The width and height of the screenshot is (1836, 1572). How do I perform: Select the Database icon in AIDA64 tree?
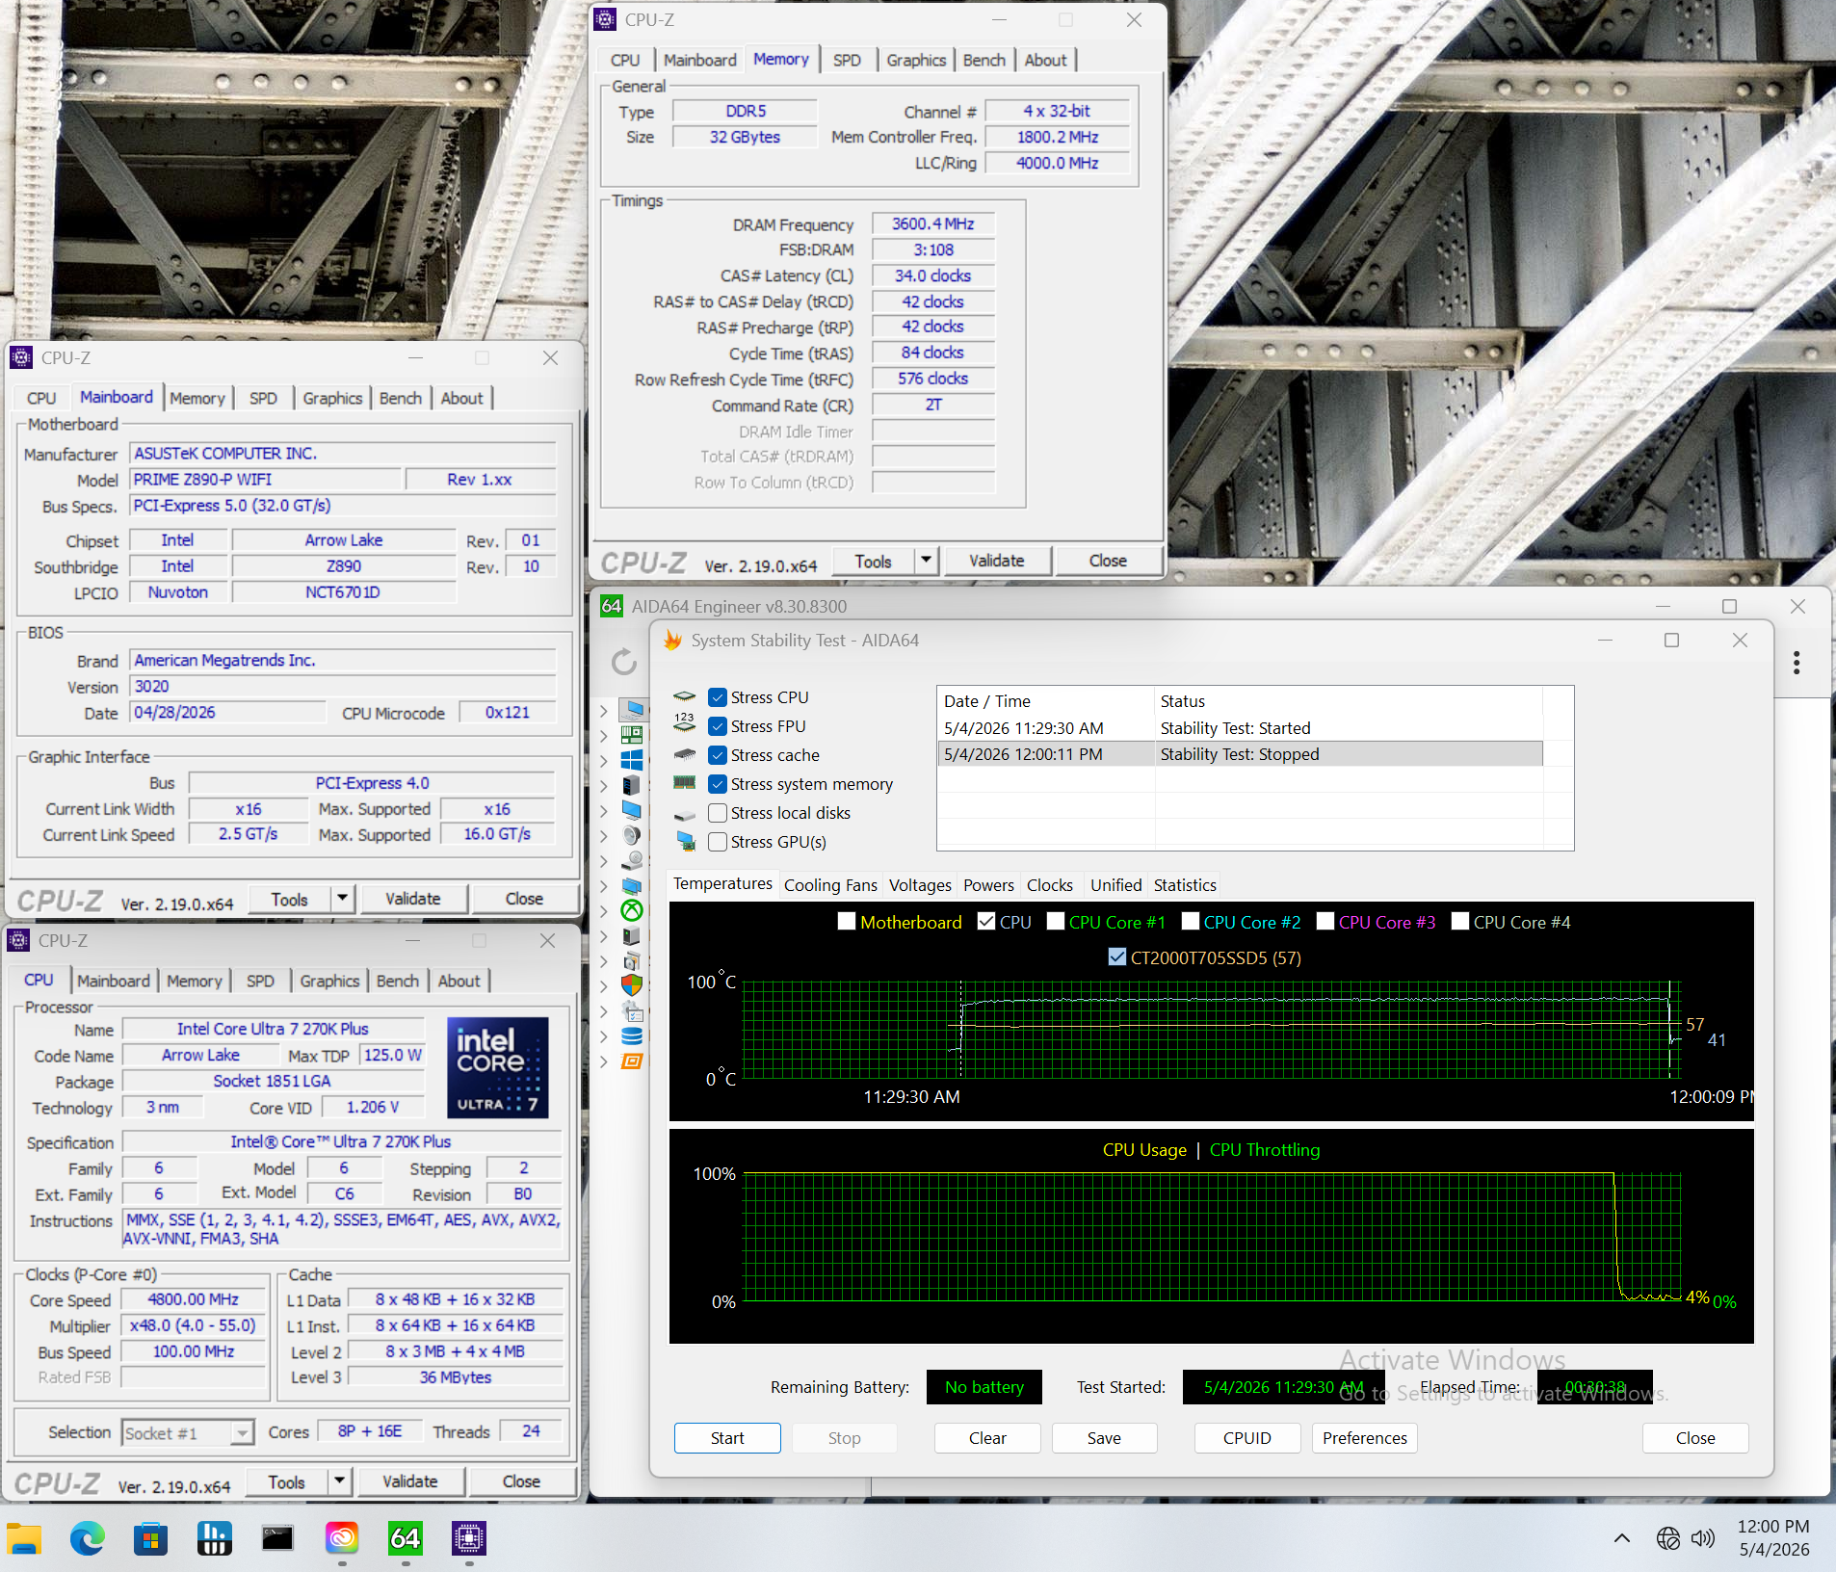tap(632, 1036)
